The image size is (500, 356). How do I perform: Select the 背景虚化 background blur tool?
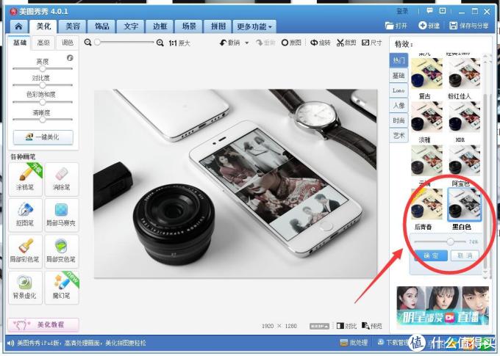[x=25, y=288]
